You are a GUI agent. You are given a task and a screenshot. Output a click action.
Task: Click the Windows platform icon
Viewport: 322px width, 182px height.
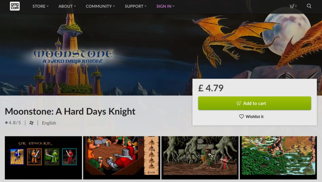click(31, 123)
